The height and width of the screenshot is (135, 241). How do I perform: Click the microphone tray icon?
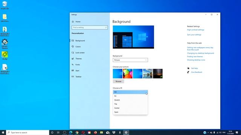point(214,132)
